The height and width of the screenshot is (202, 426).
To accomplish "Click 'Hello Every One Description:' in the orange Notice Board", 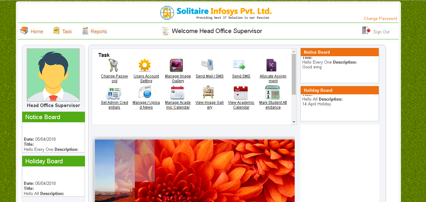I will click(330, 62).
